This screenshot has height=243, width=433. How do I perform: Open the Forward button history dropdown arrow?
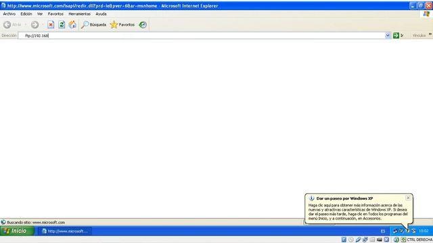pyautogui.click(x=43, y=25)
